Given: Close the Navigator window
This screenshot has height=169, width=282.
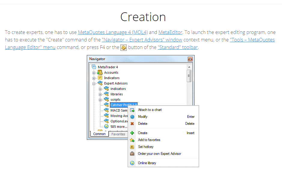Looking at the screenshot, I should tap(190, 59).
